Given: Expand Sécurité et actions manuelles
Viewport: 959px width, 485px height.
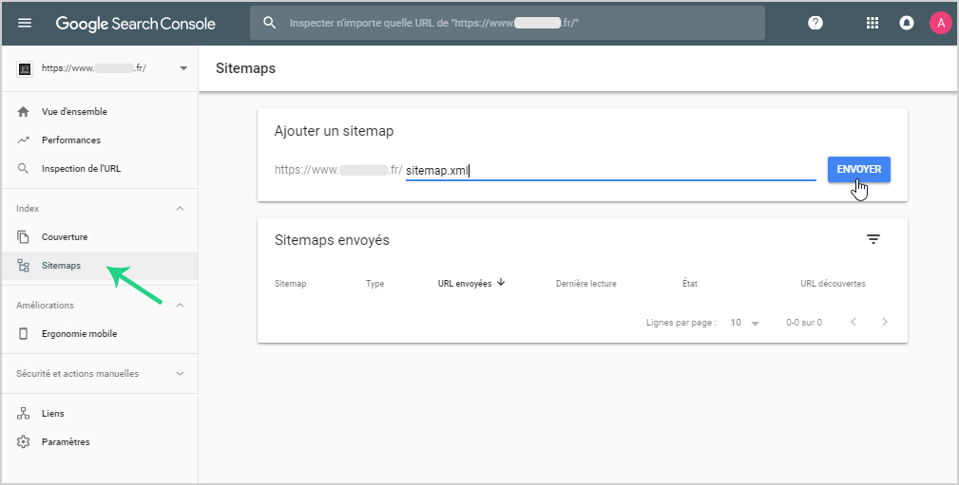Looking at the screenshot, I should 180,373.
